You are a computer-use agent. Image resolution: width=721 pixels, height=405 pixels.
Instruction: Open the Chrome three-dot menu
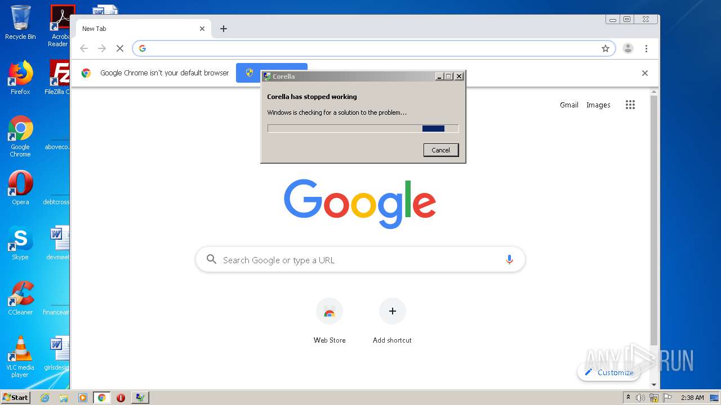tap(647, 48)
